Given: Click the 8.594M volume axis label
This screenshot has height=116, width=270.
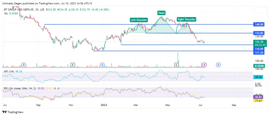Looking at the screenshot, I should click(260, 66).
